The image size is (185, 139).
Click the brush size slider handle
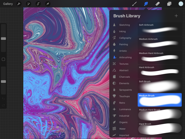[x=3, y=38]
